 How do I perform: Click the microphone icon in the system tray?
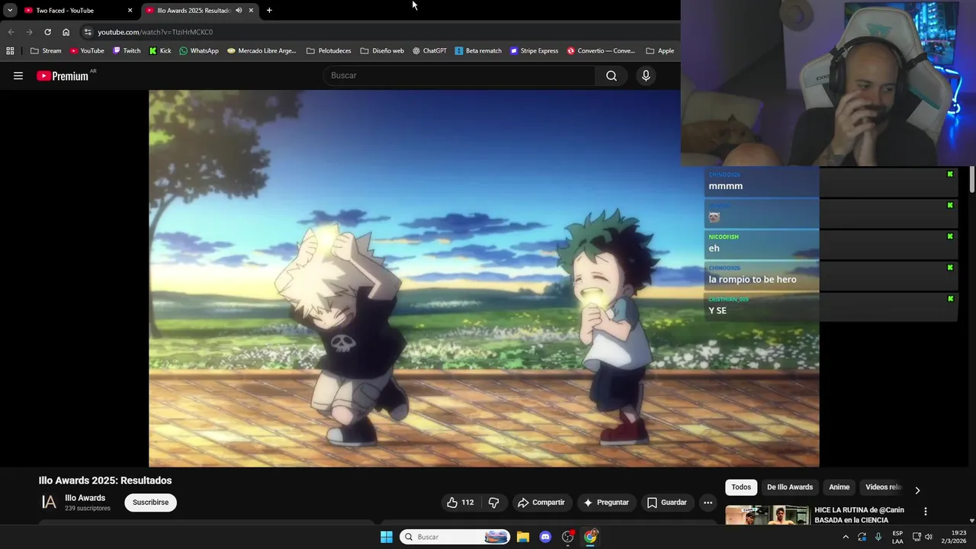pos(878,537)
